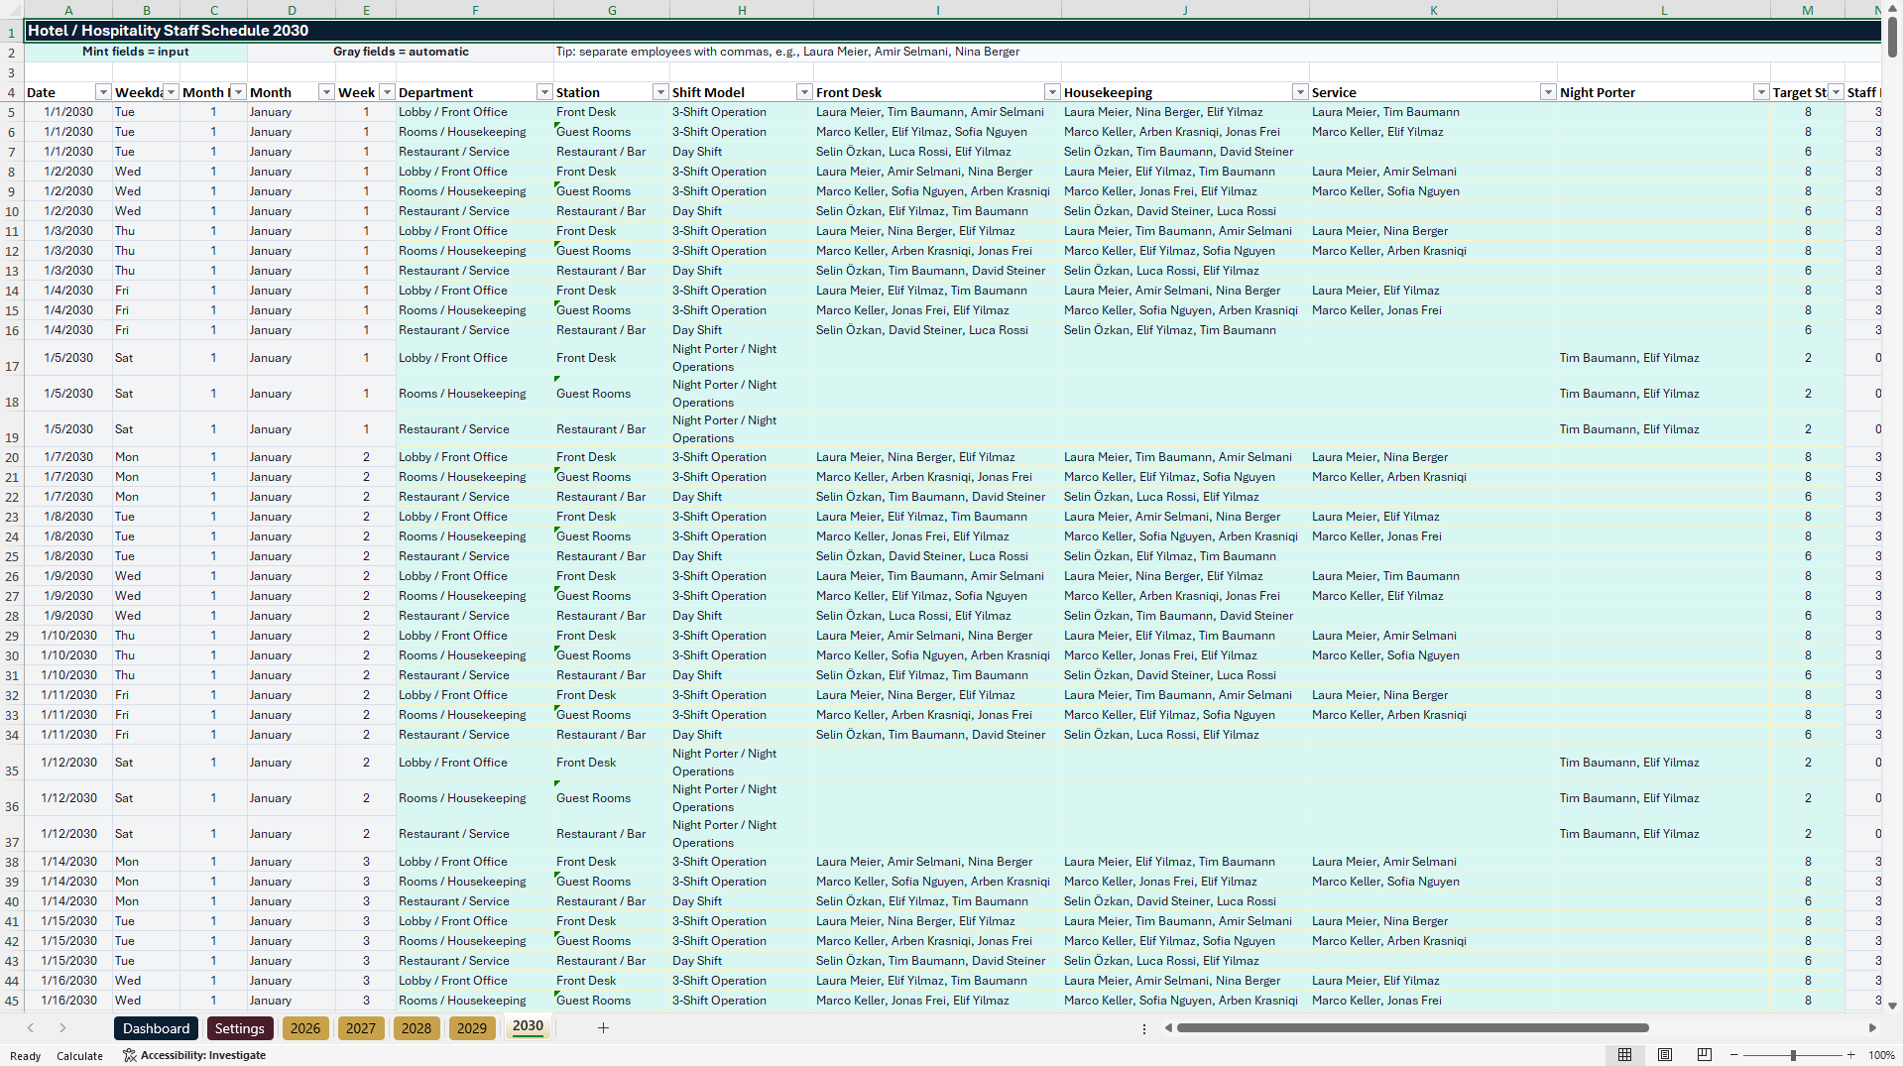Switch to the Settings sheet tab

(239, 1028)
